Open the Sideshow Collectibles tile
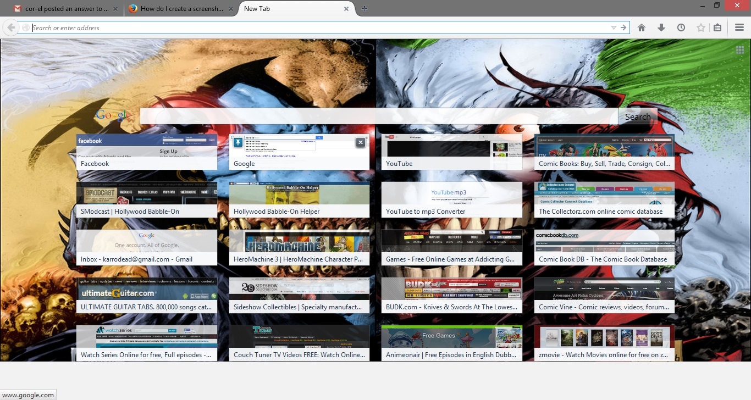Image resolution: width=751 pixels, height=400 pixels. coord(300,295)
